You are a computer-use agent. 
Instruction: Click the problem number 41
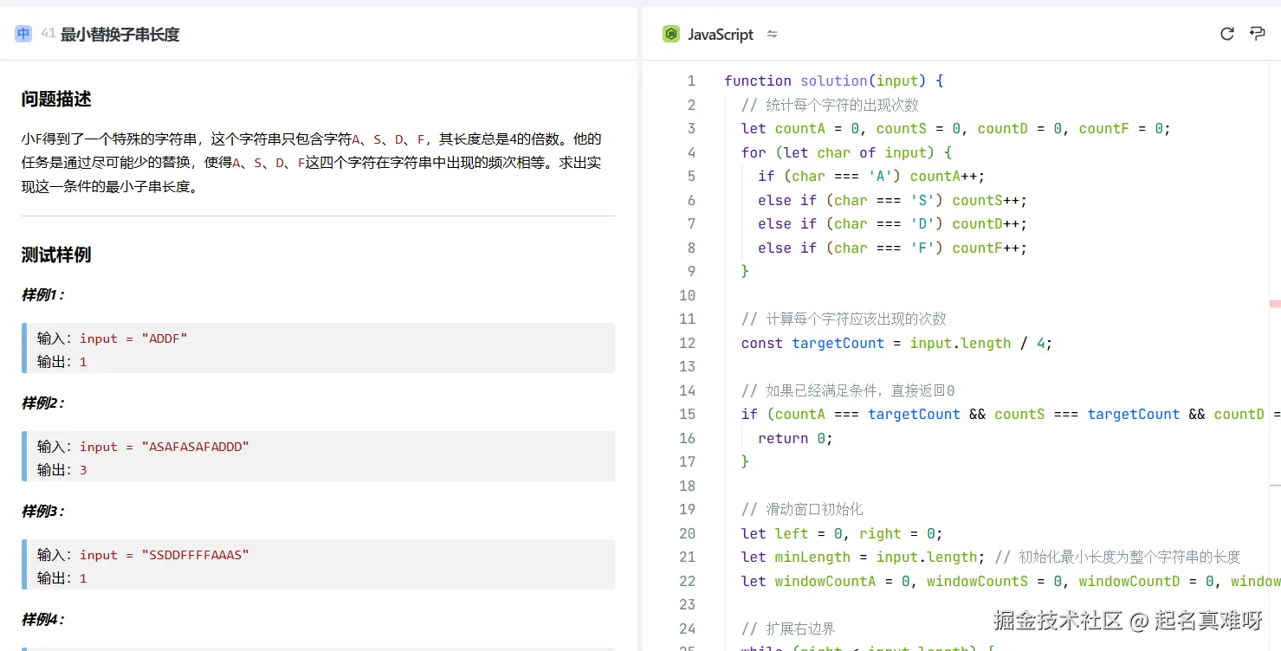point(49,34)
